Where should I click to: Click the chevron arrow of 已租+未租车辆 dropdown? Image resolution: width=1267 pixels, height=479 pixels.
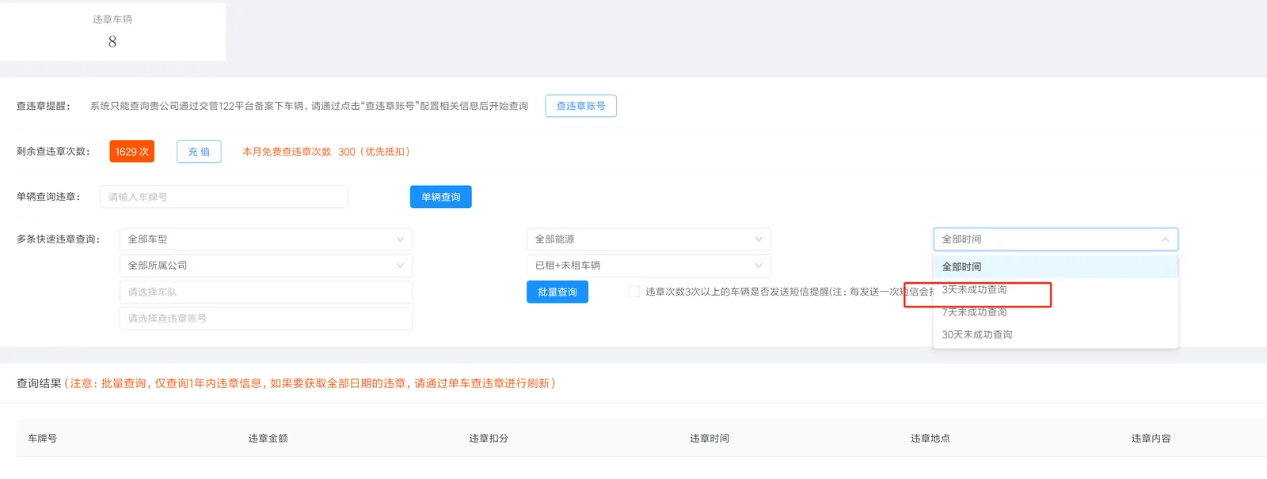click(x=759, y=266)
